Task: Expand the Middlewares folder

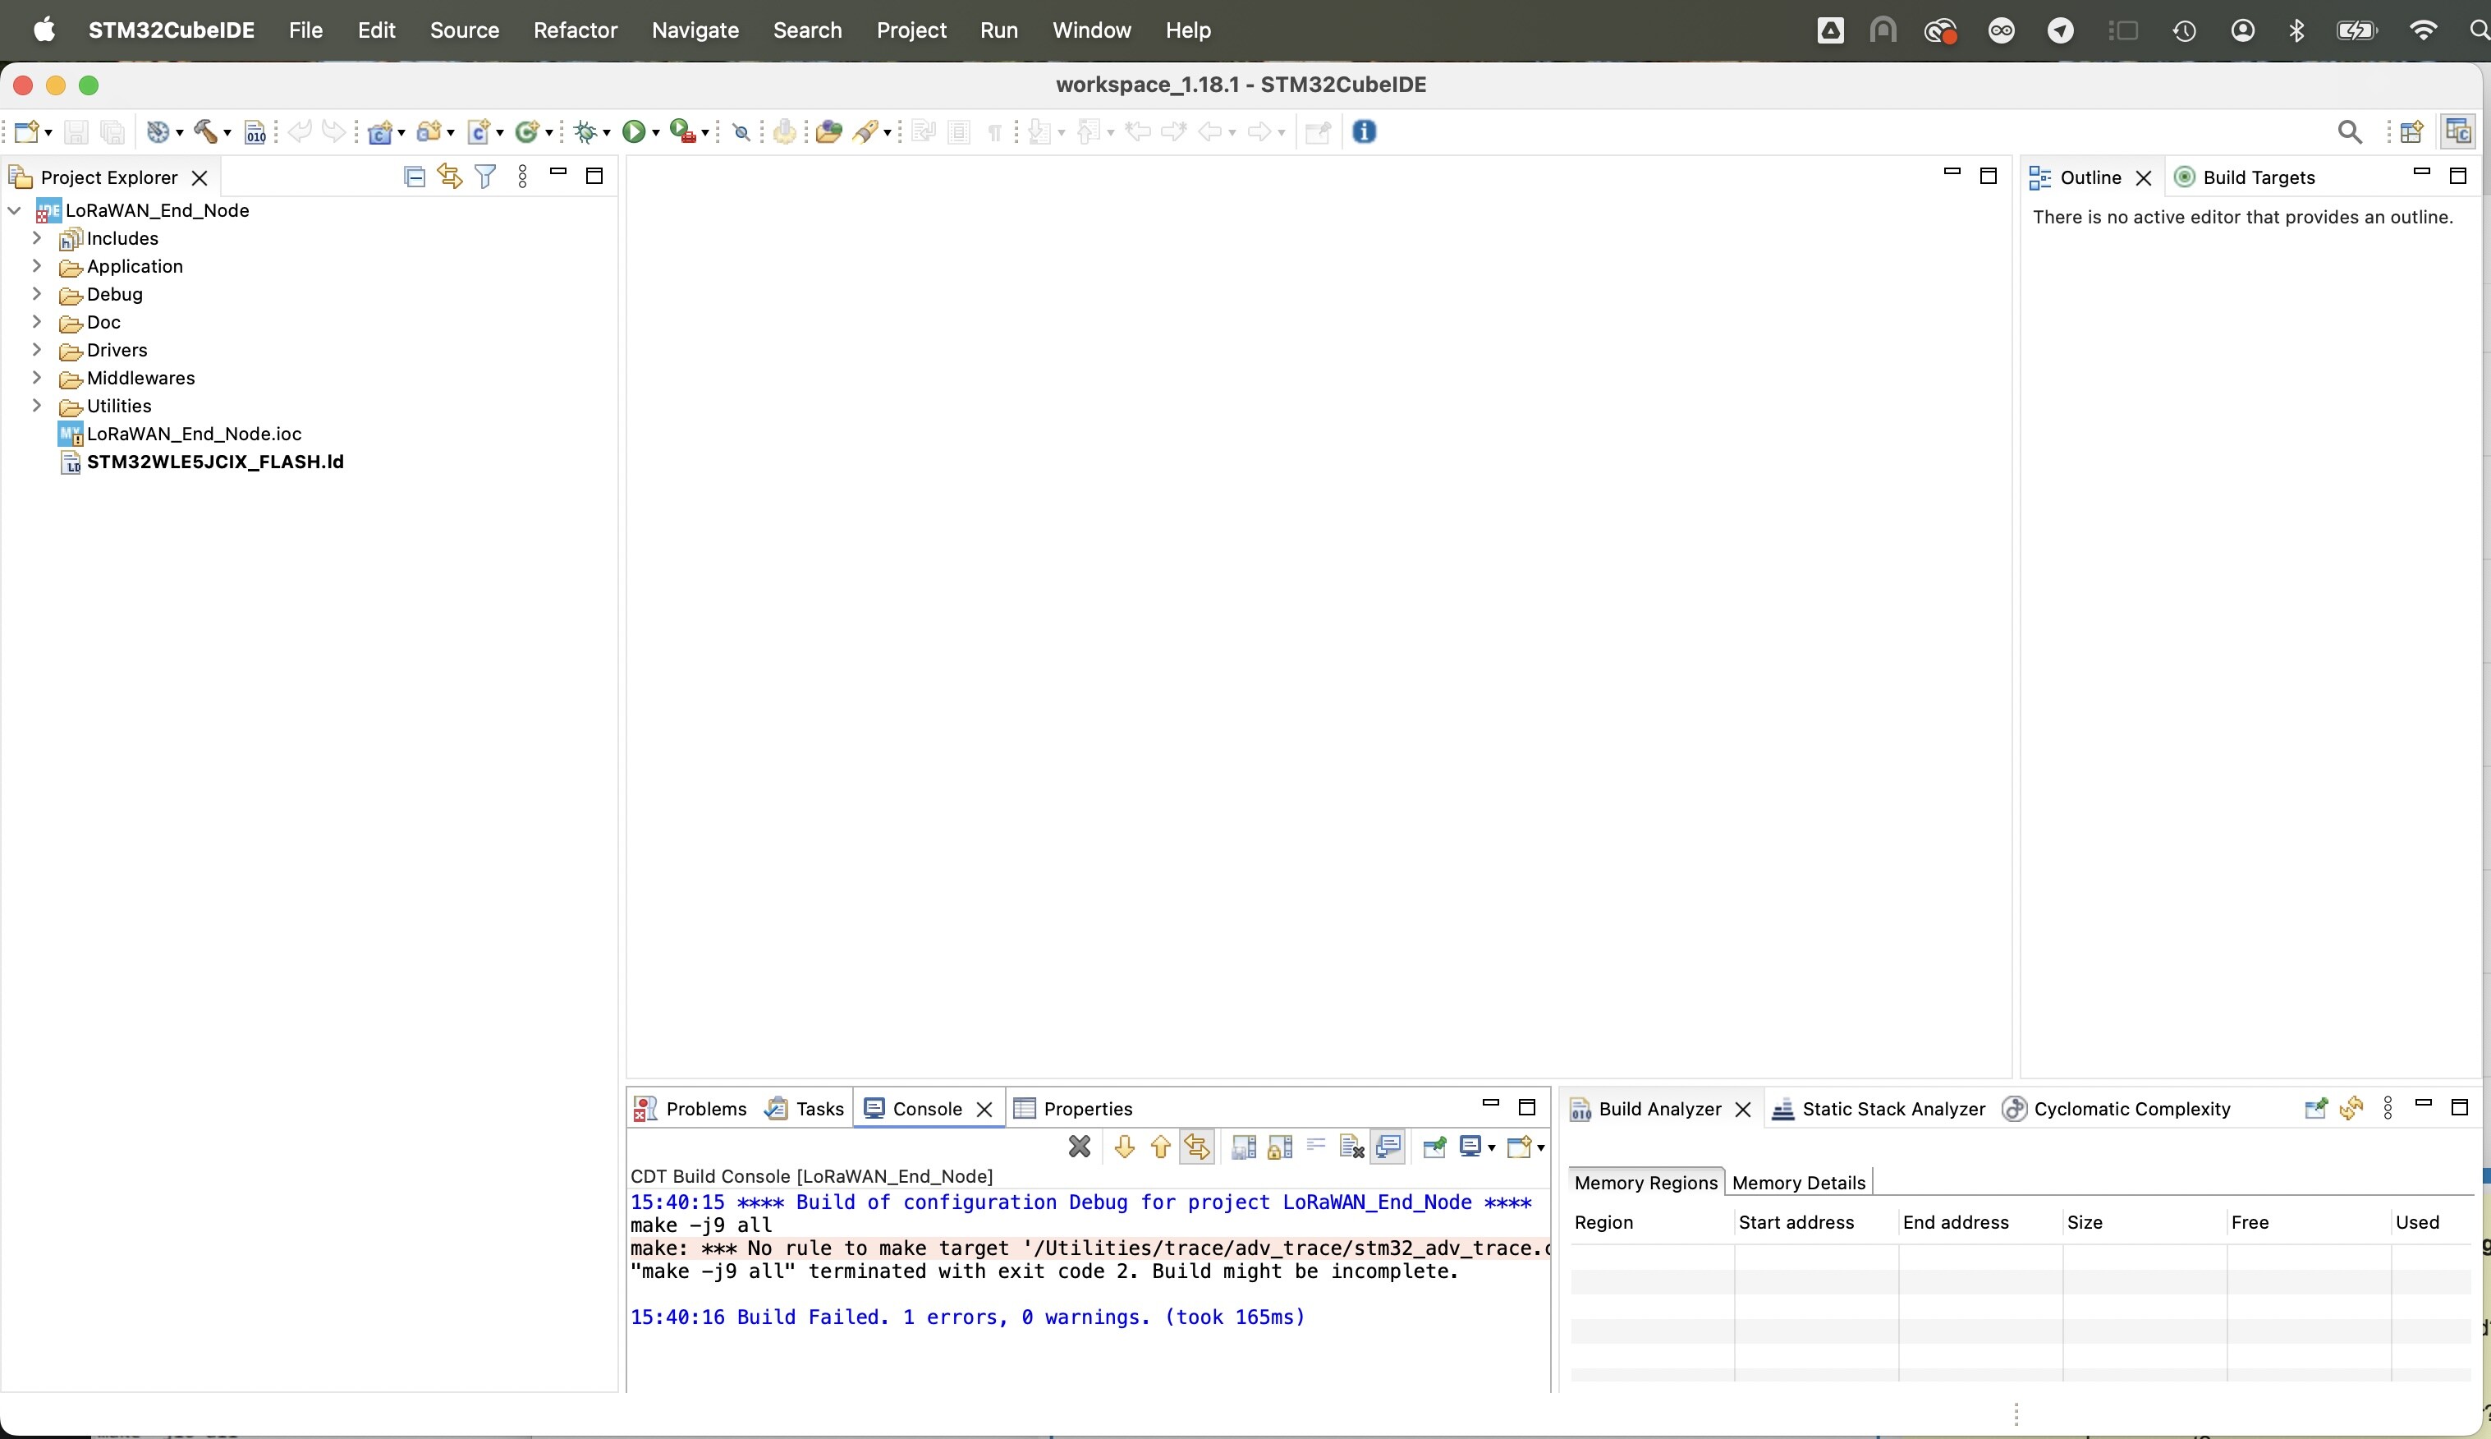Action: 37,378
